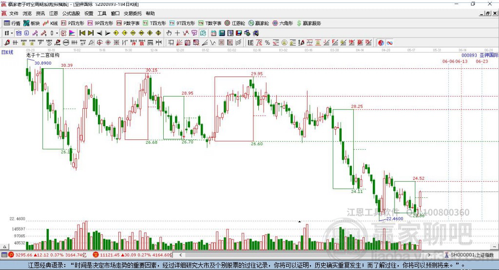Image resolution: width=499 pixels, height=270 pixels.
Task: Step chart right with black arrow
Action: 108,33
